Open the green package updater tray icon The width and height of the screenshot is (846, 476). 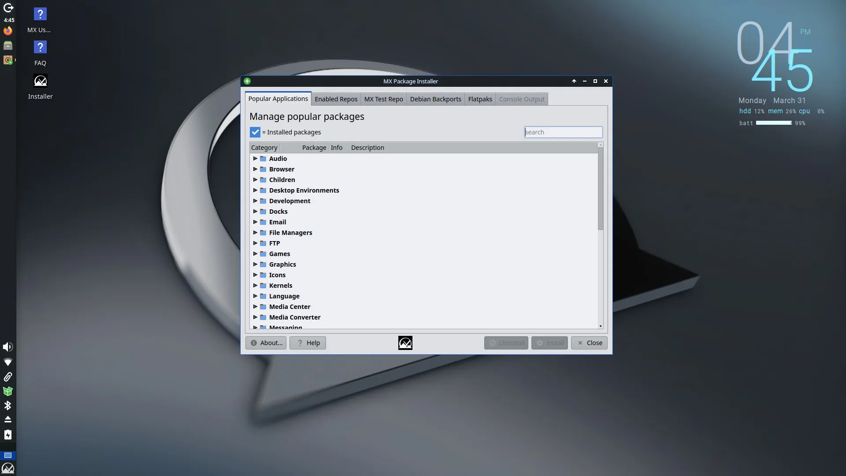pyautogui.click(x=8, y=391)
